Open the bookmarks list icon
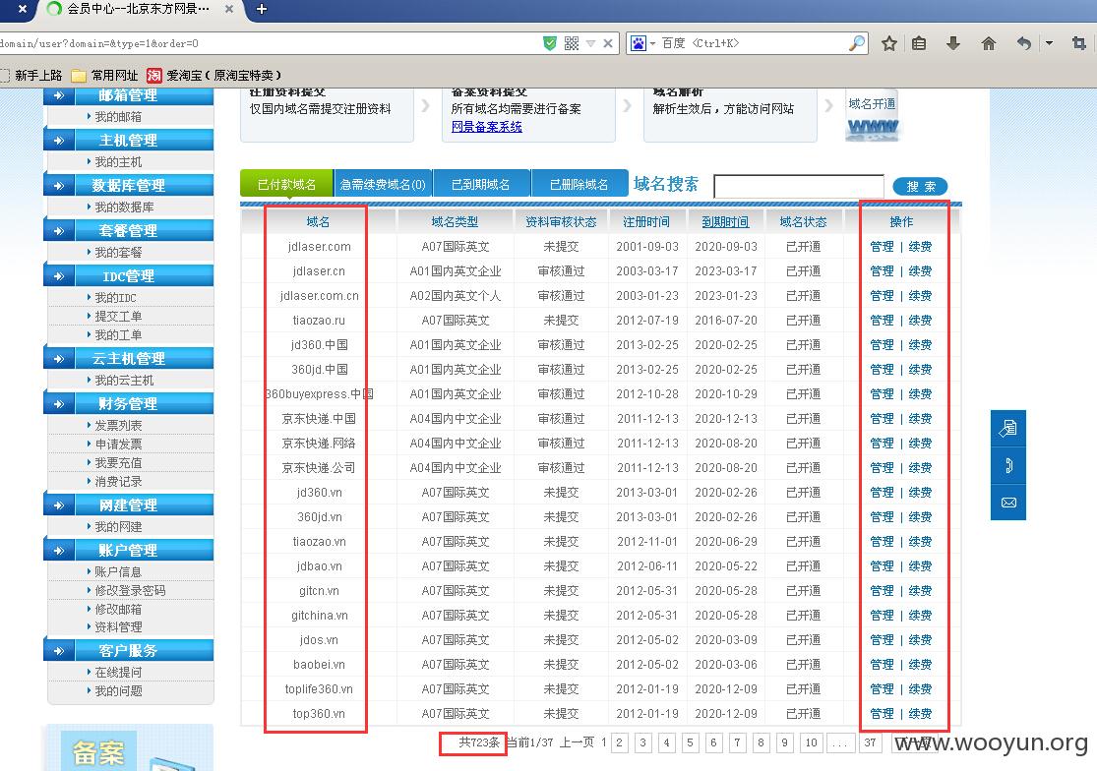This screenshot has height=771, width=1097. coord(919,43)
